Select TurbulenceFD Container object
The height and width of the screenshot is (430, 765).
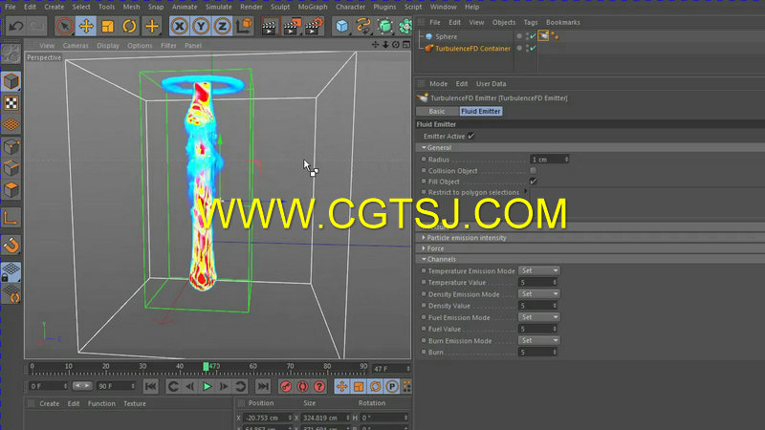click(472, 49)
